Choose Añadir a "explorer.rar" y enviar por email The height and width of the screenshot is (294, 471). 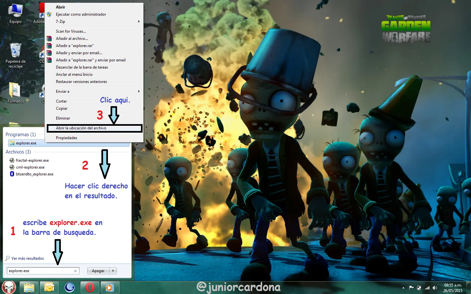click(94, 60)
